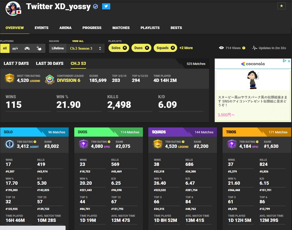The width and height of the screenshot is (292, 230).
Task: Select the CH.3 S3 stats tab
Action: pos(78,64)
